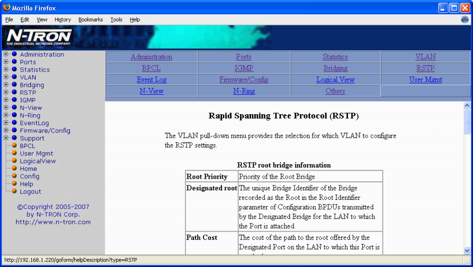The height and width of the screenshot is (267, 473).
Task: Follow the N-Ring link in the help table
Action: pos(244,91)
